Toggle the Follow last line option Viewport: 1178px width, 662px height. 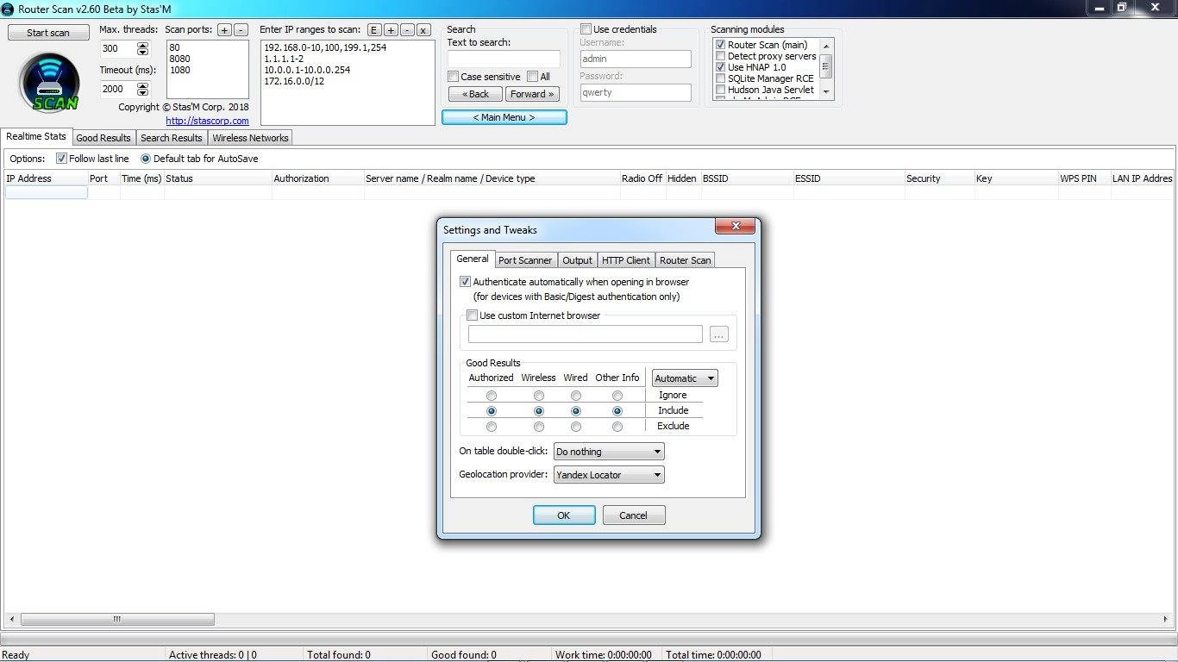[61, 159]
